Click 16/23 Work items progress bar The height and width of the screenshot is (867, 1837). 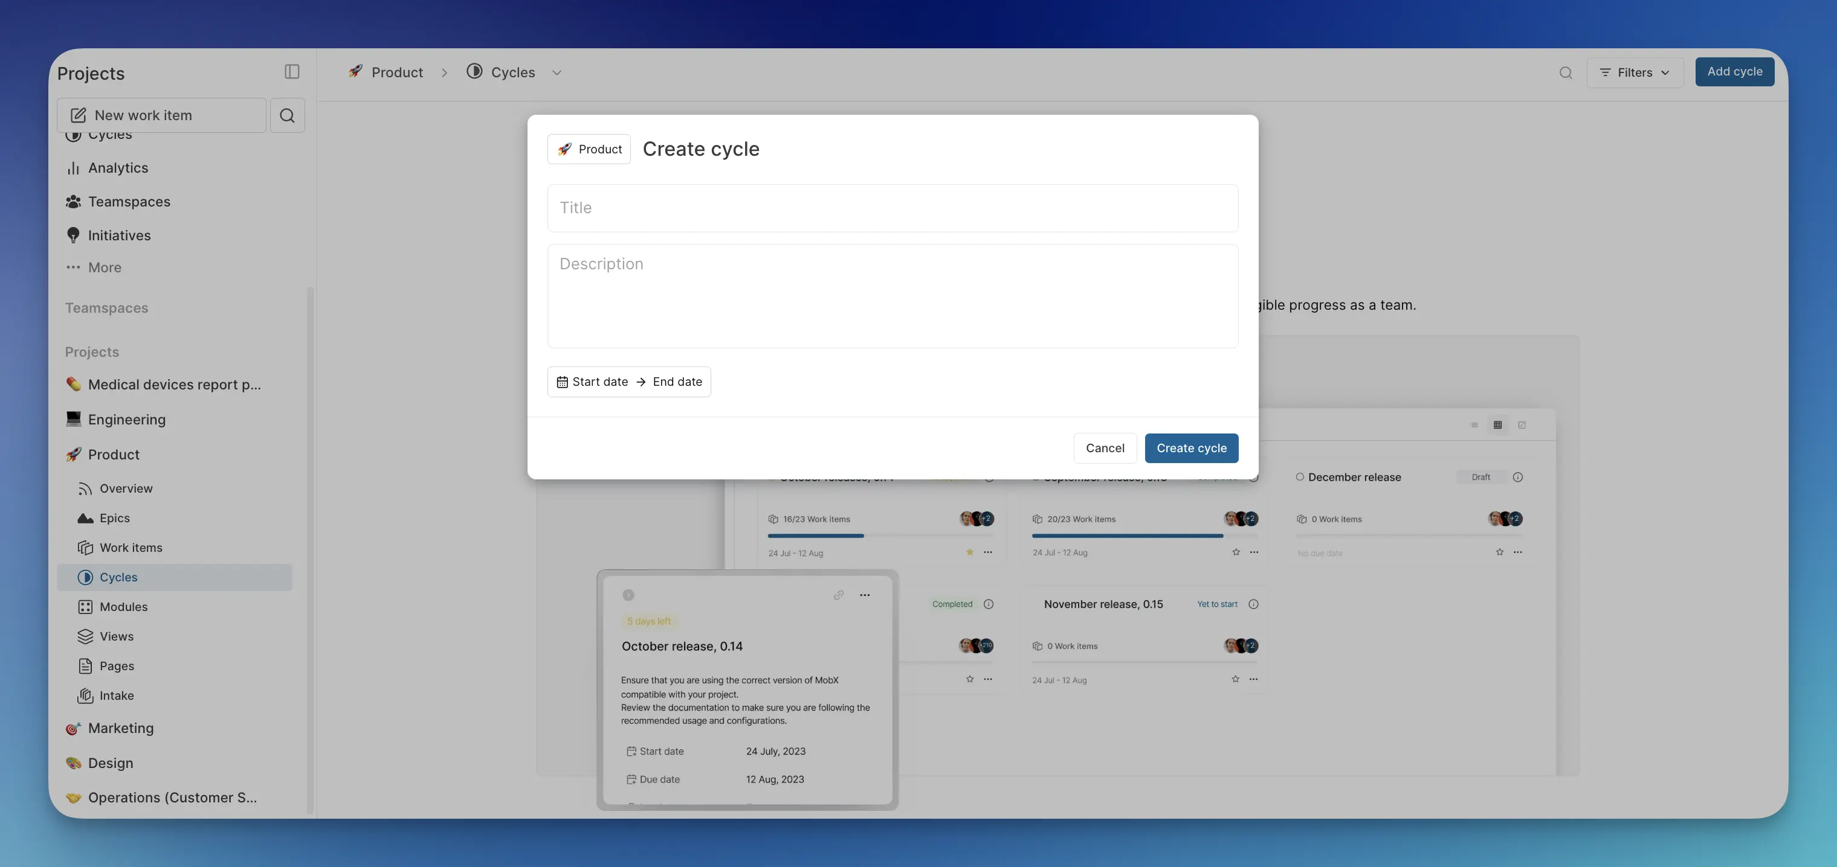pos(880,536)
